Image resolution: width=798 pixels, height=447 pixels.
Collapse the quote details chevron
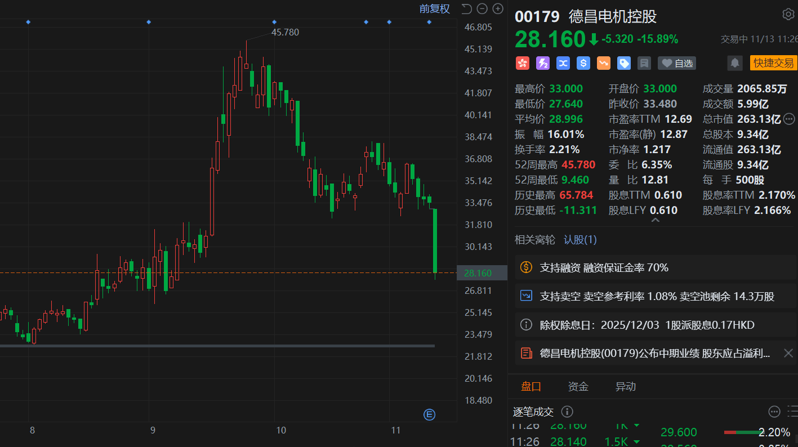pyautogui.click(x=655, y=220)
